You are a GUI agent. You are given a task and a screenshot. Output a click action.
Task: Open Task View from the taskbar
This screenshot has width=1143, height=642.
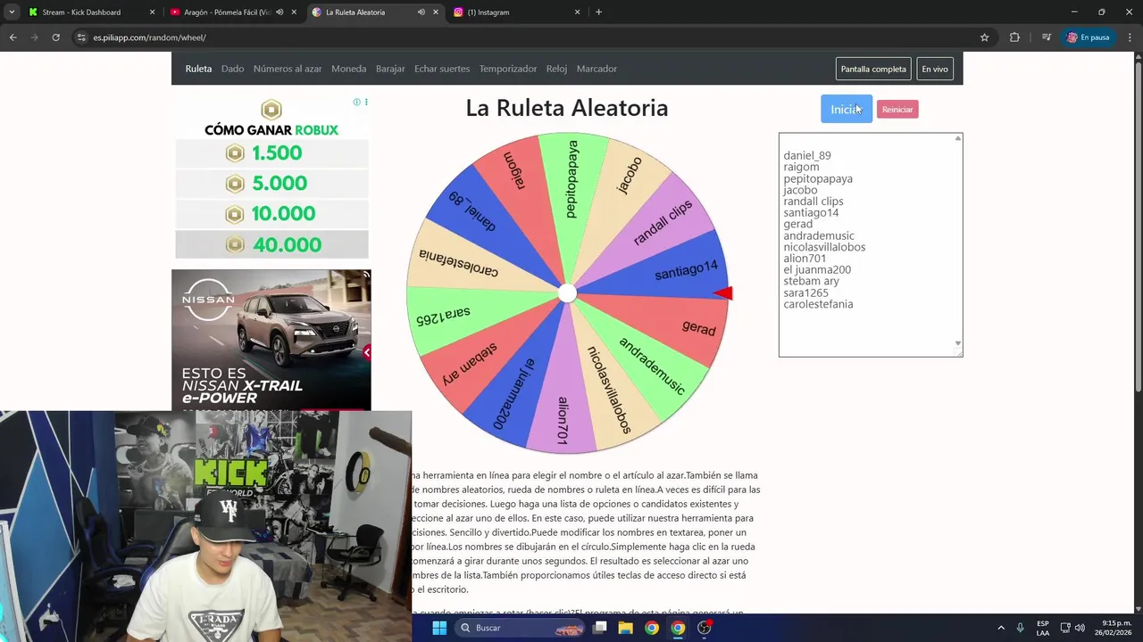click(x=600, y=628)
